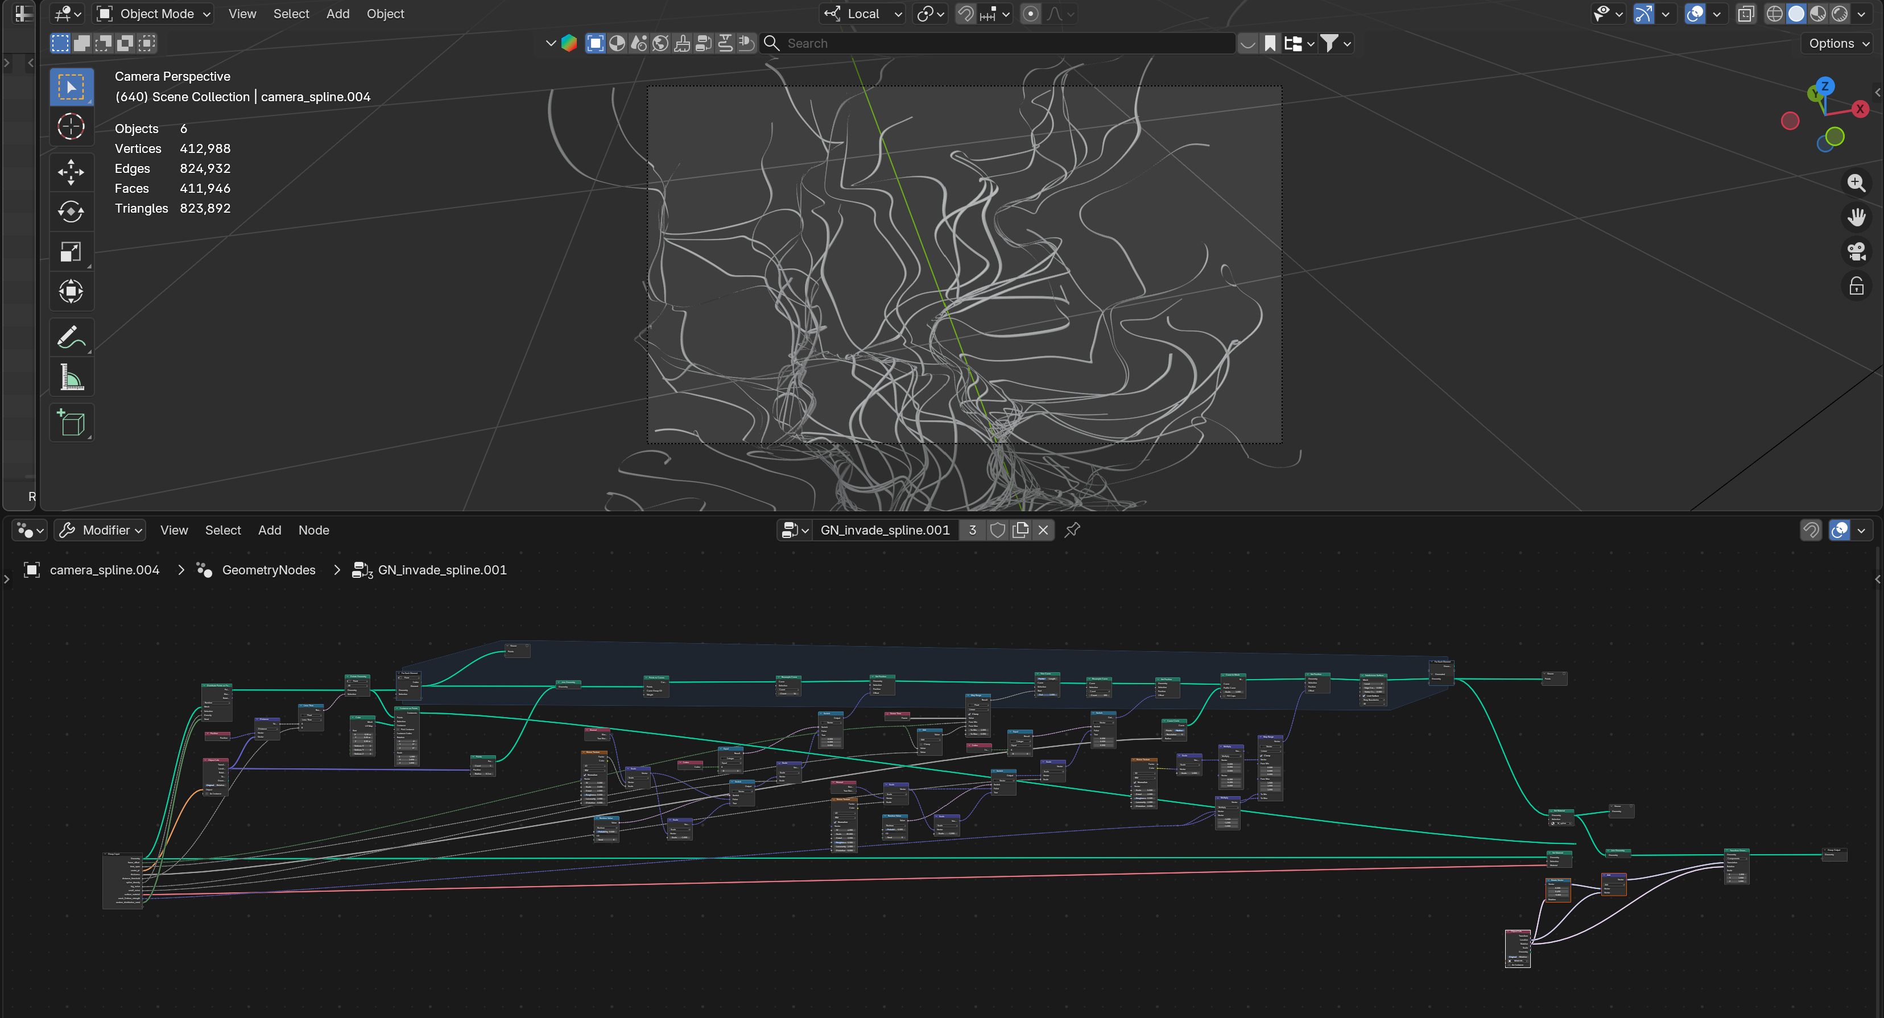Screen dimensions: 1884x1018
Task: Set selection mode to intersect
Action: [x=147, y=43]
